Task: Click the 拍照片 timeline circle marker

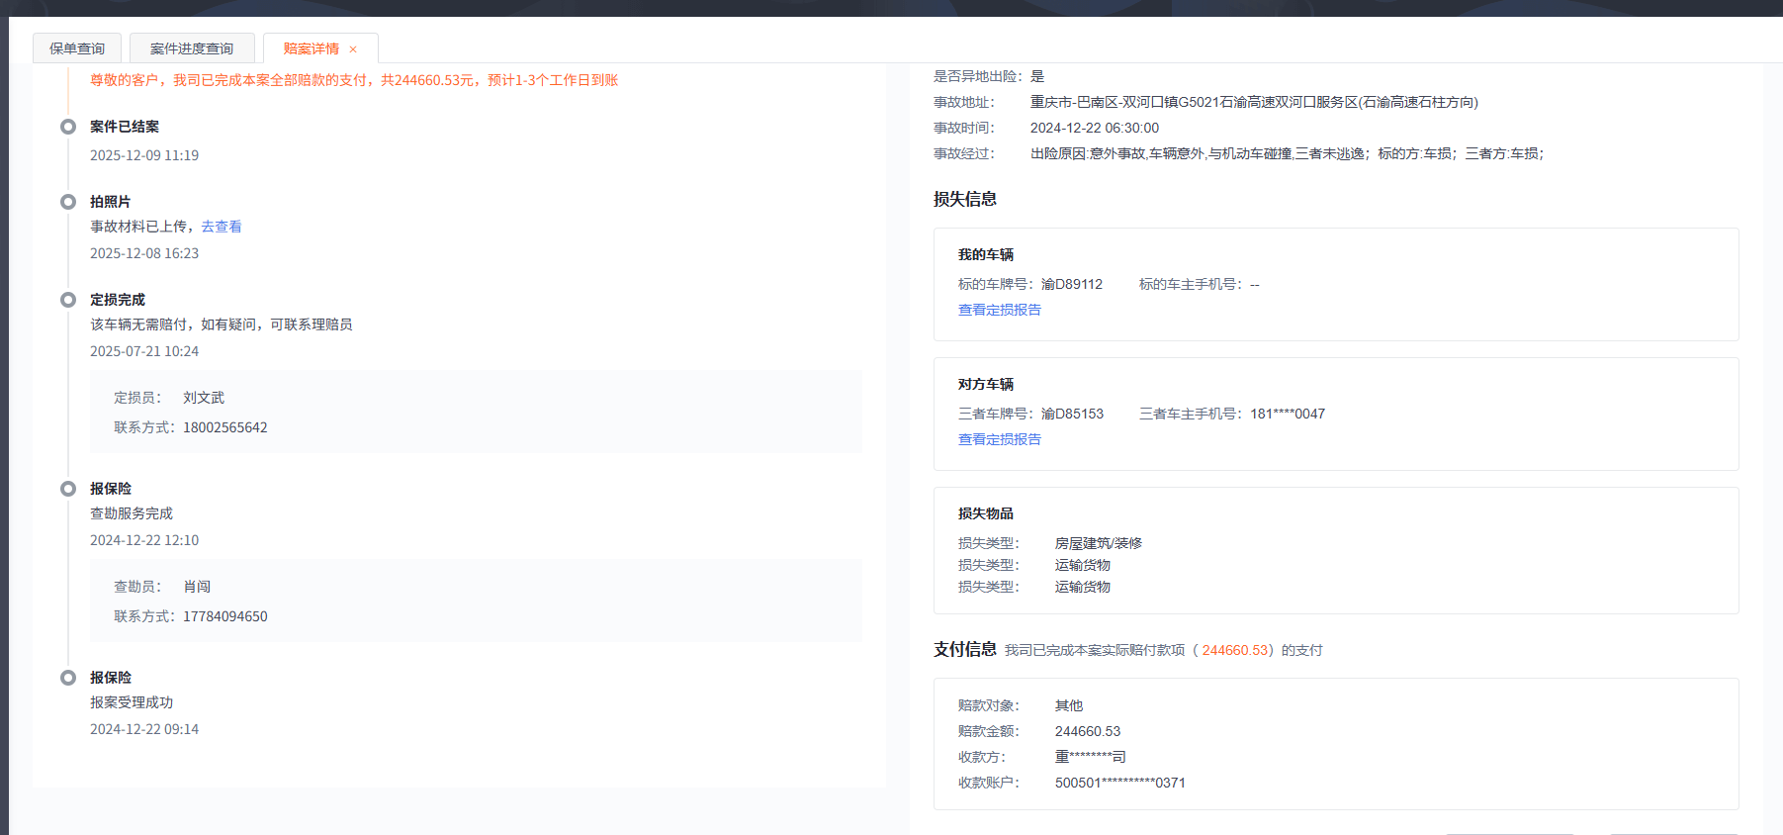Action: [68, 202]
